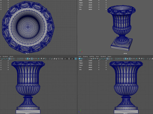Select Smooth Shade All icon in lower-left panel

[x=28, y=59]
